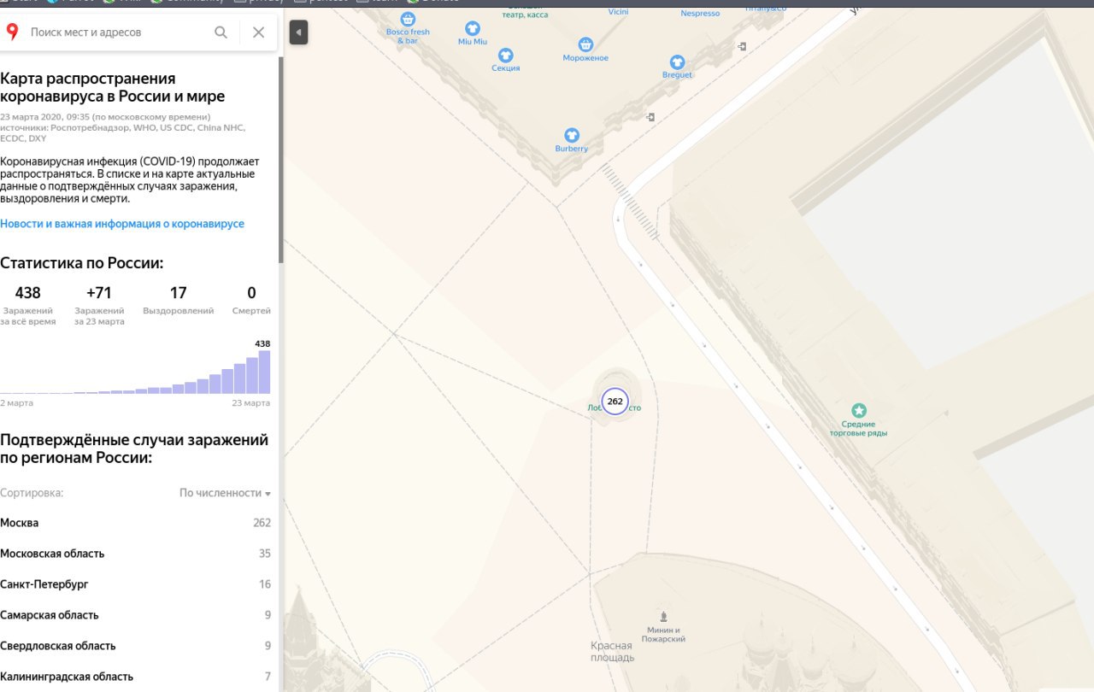
Task: Click the Красная площадь map label
Action: point(612,652)
